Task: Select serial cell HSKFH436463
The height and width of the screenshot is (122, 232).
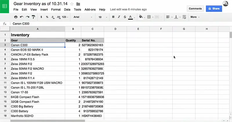Action: coord(93,116)
